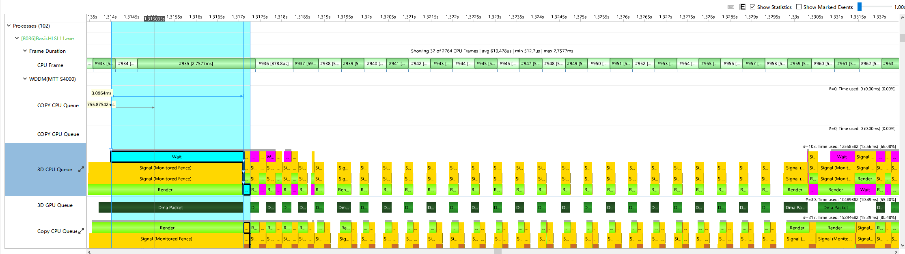The height and width of the screenshot is (254, 905).
Task: Click the Copy CPU Queue expand arrows icon
Action: (81, 230)
